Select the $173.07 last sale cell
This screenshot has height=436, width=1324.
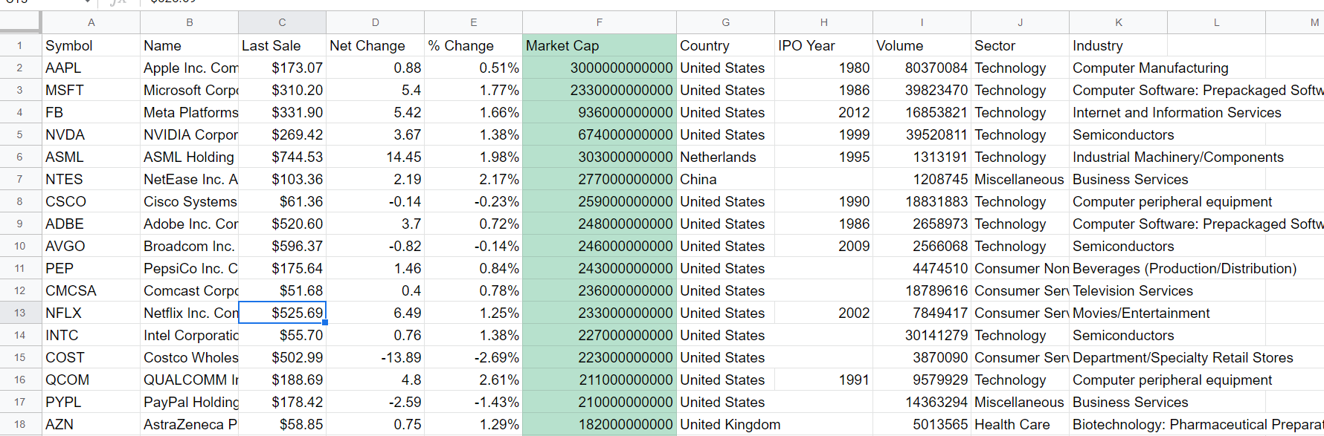pyautogui.click(x=283, y=68)
